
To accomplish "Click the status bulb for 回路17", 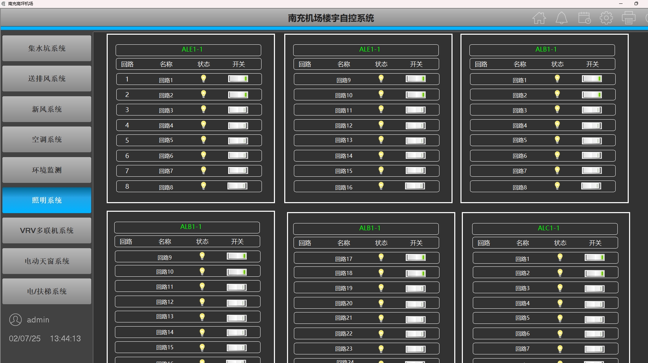I will tap(381, 257).
